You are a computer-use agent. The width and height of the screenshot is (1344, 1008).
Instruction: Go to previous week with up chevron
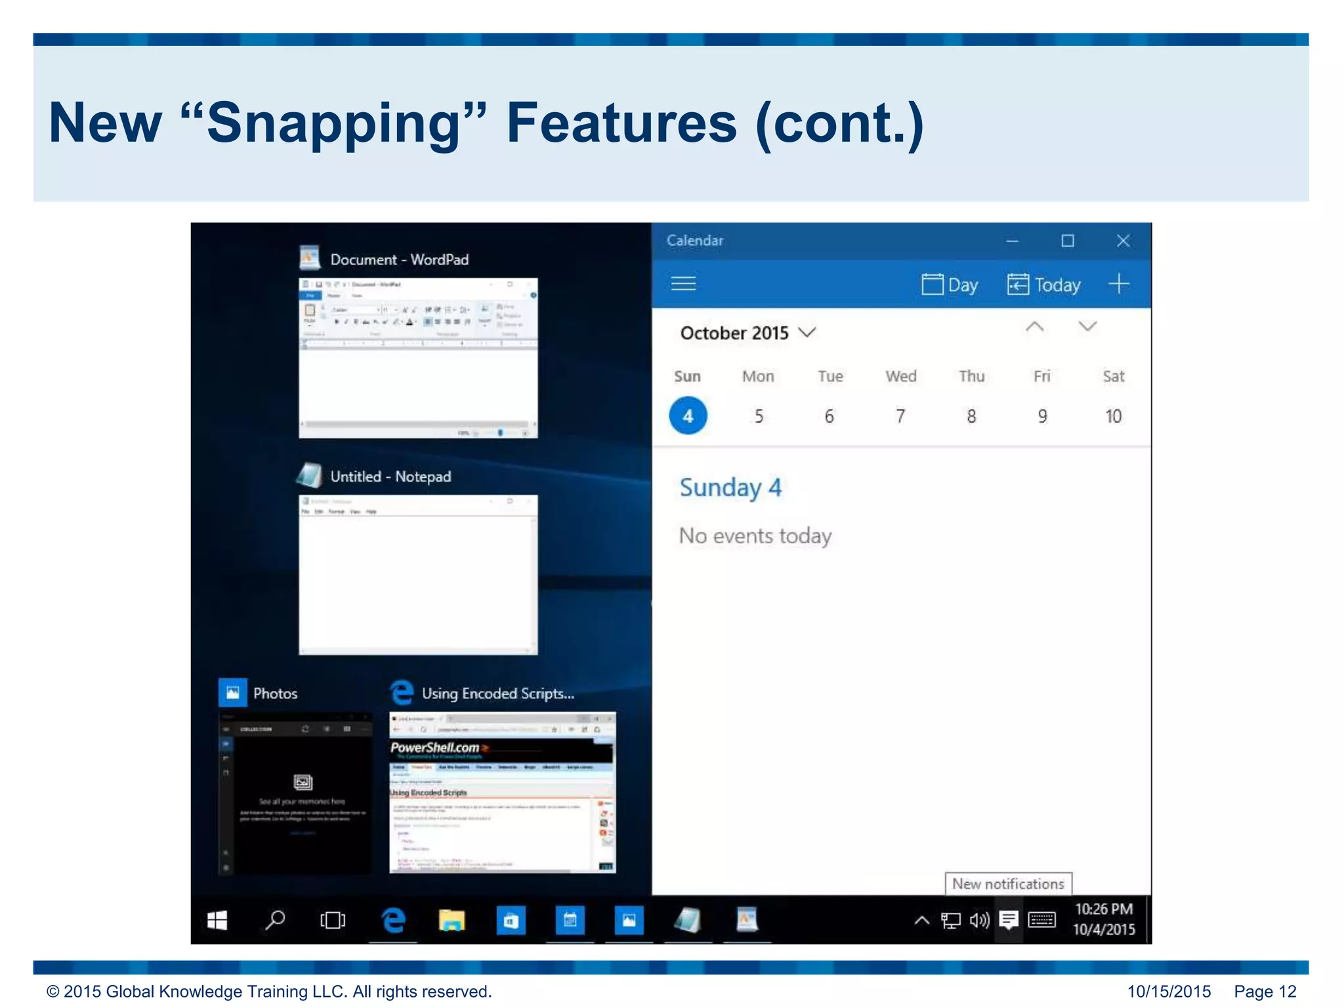(x=1035, y=327)
